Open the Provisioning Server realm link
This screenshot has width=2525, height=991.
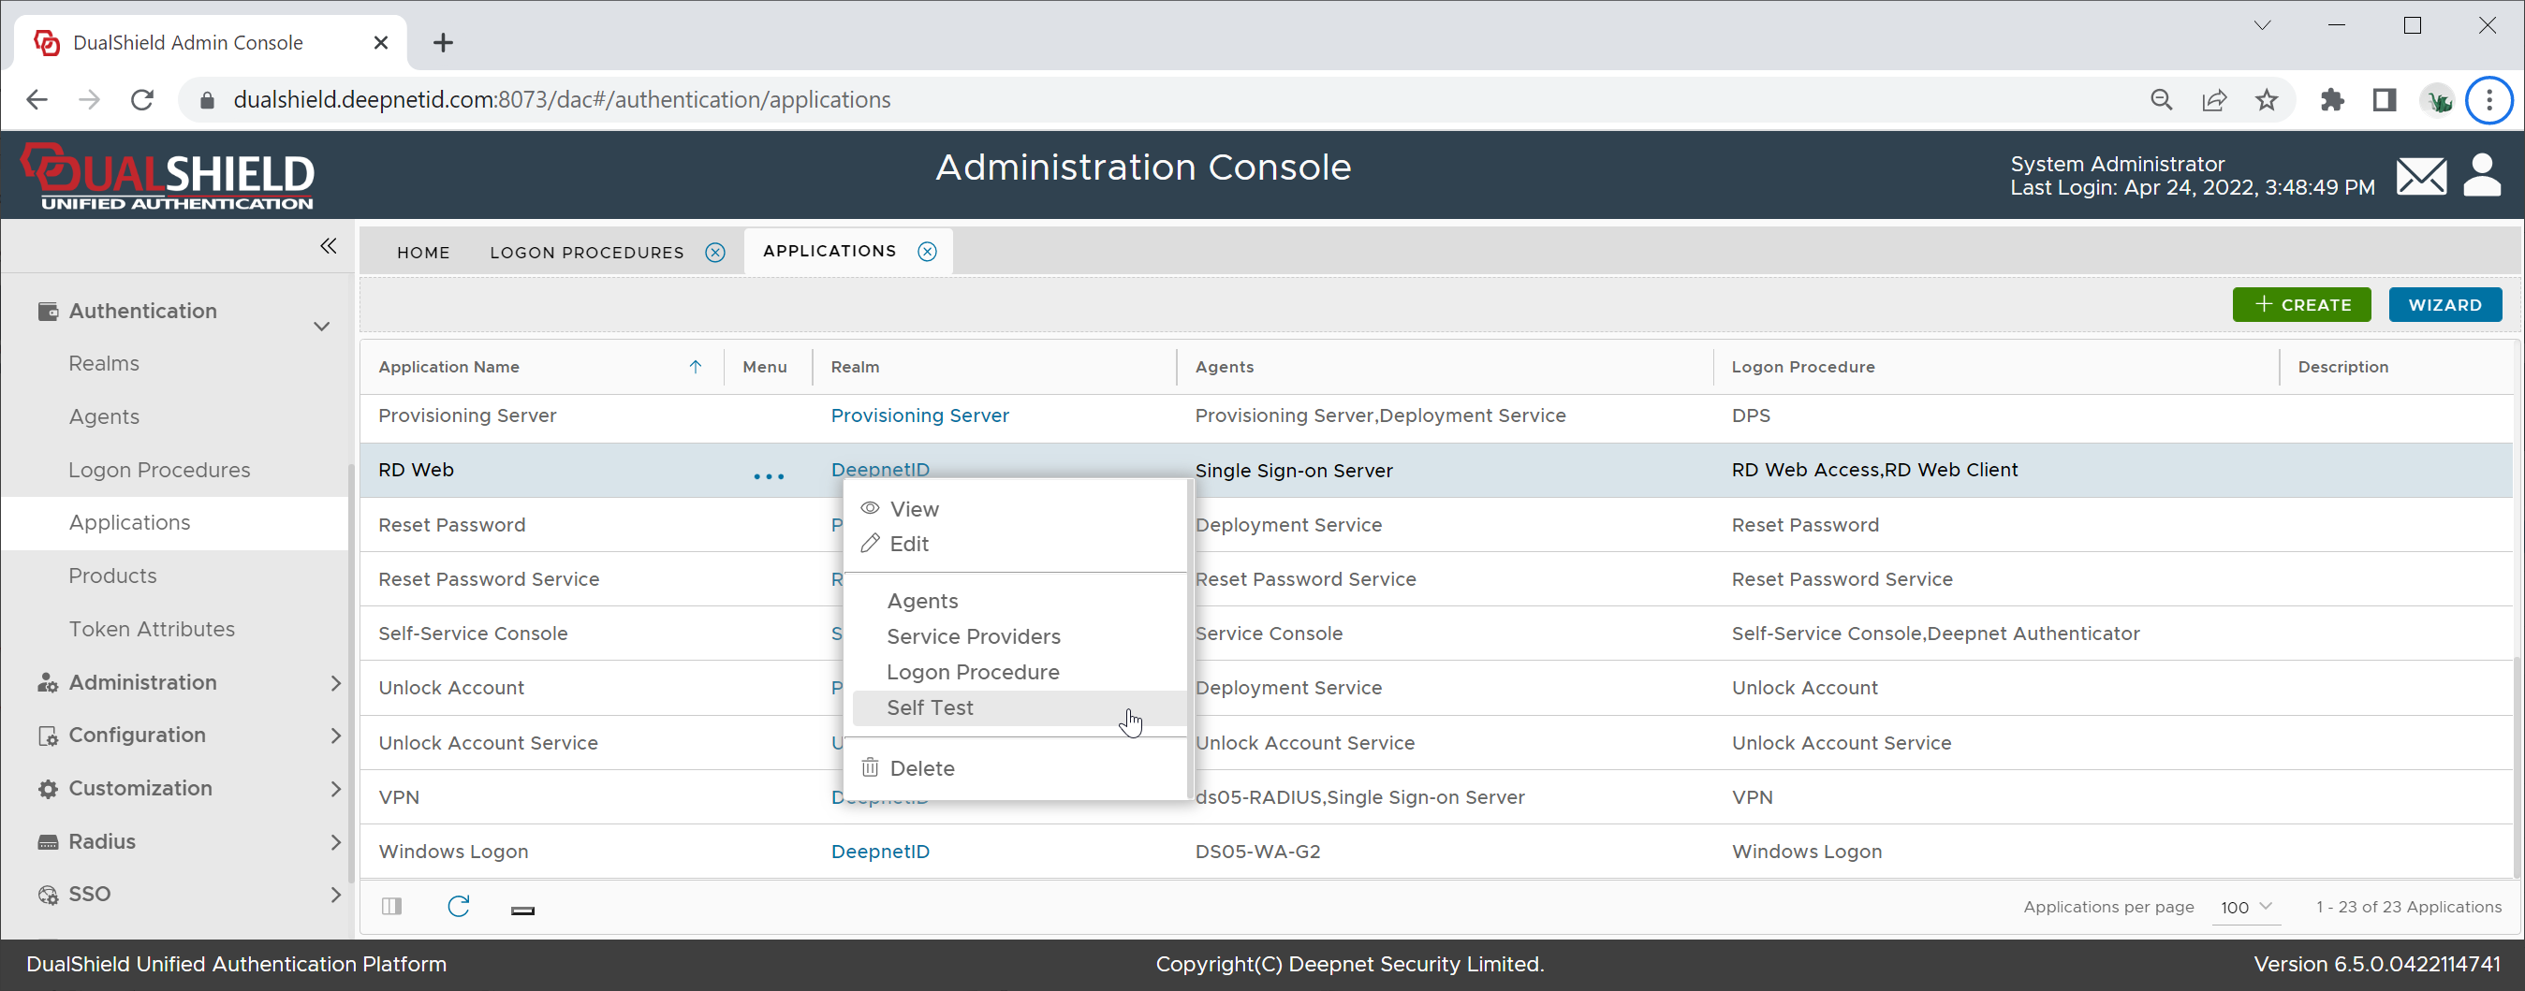click(x=919, y=415)
